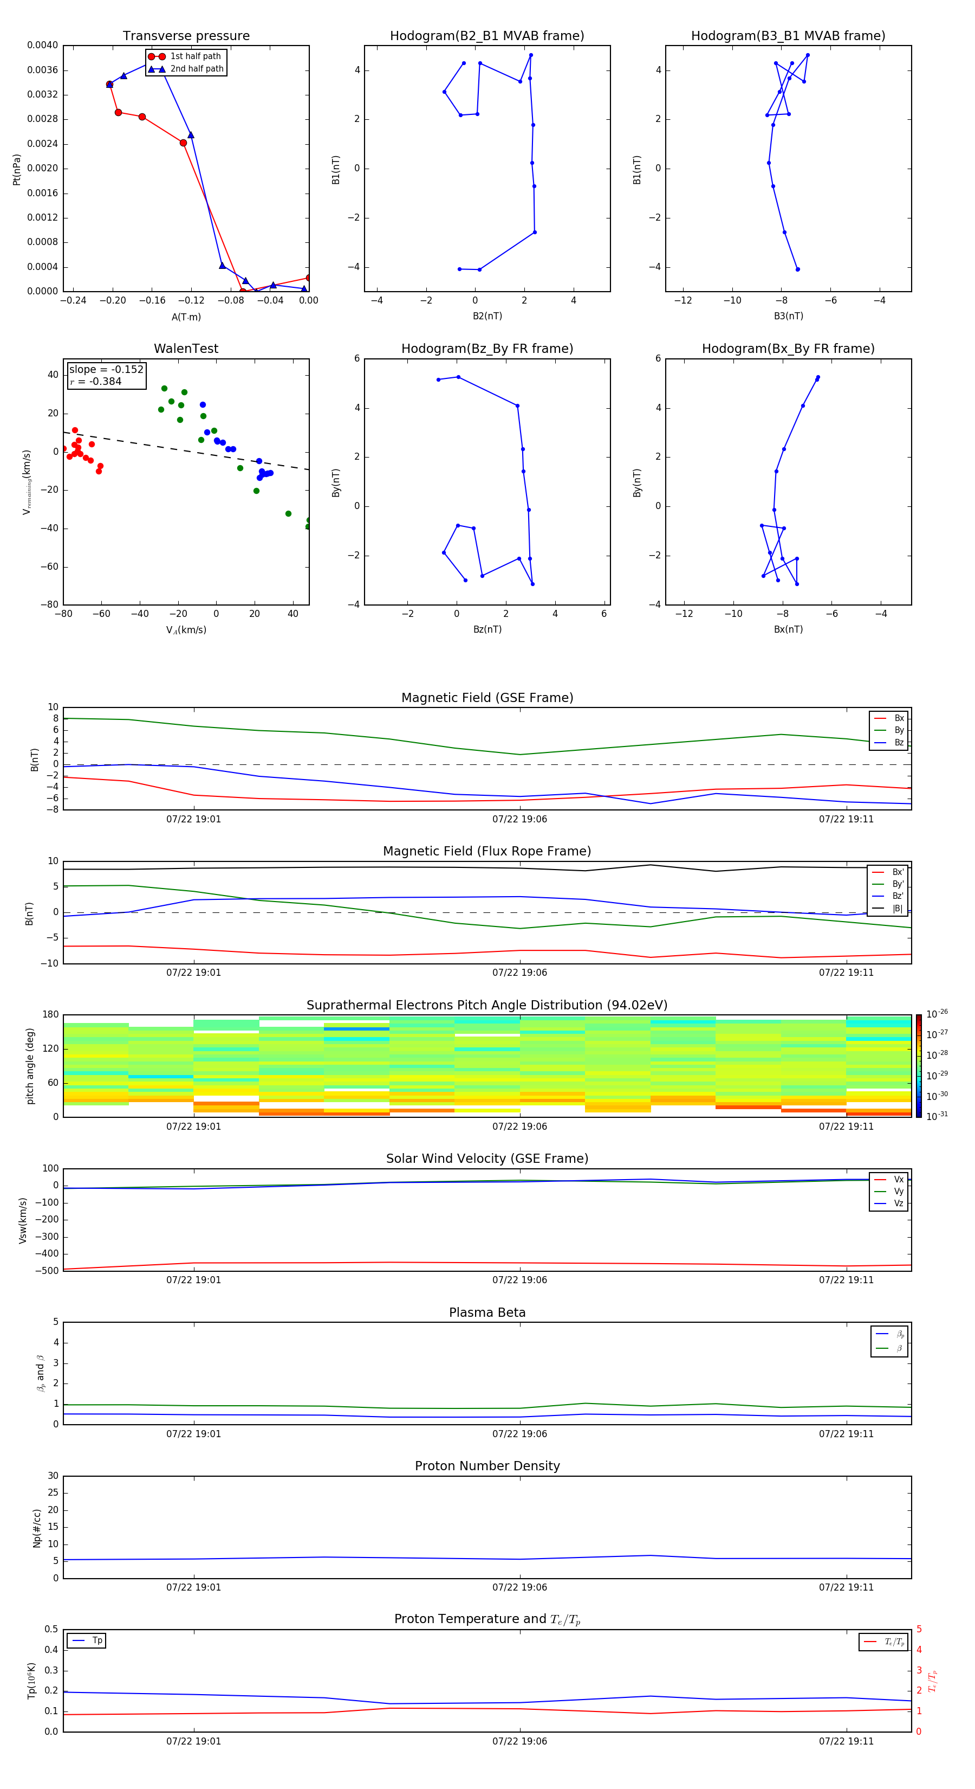Click the 'Transverse pressure' plot title
The height and width of the screenshot is (1789, 975).
point(186,35)
